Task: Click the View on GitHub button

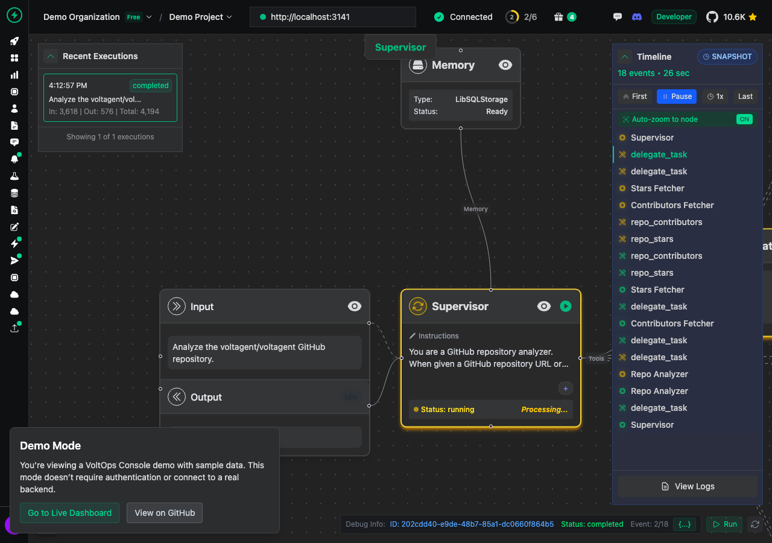Action: (165, 513)
